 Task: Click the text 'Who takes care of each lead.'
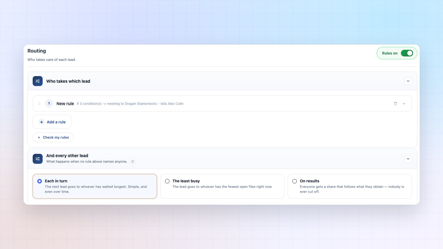(51, 59)
